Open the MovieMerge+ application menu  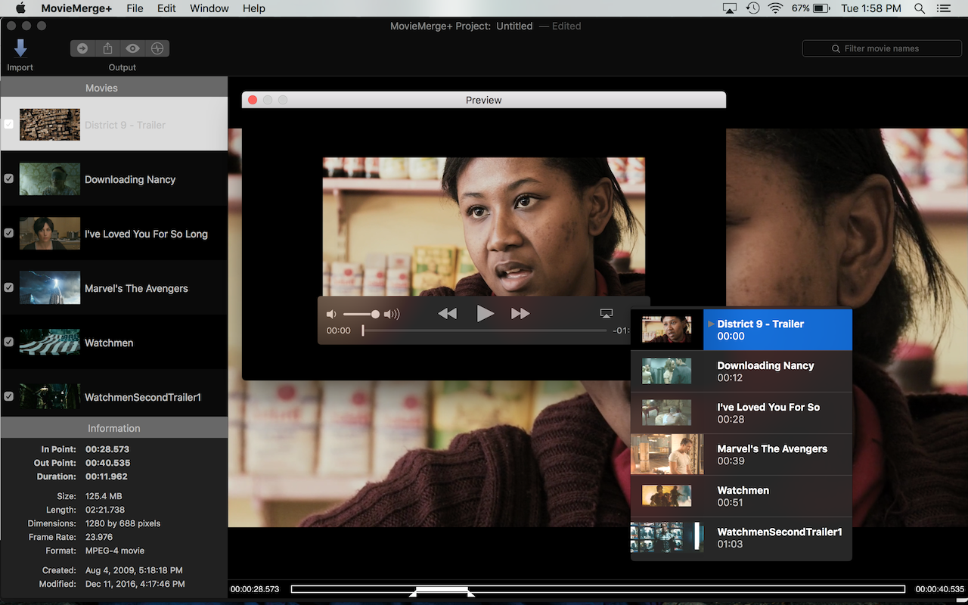pos(76,8)
